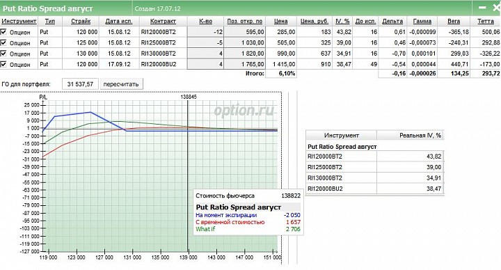Click the strike 130 000 cell
The height and width of the screenshot is (270, 501).
(x=87, y=54)
